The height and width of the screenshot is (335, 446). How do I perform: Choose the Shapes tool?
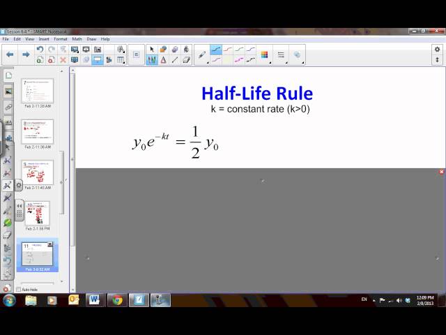pyautogui.click(x=163, y=50)
